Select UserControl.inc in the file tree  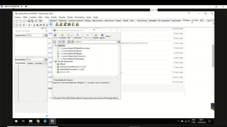pos(73,56)
